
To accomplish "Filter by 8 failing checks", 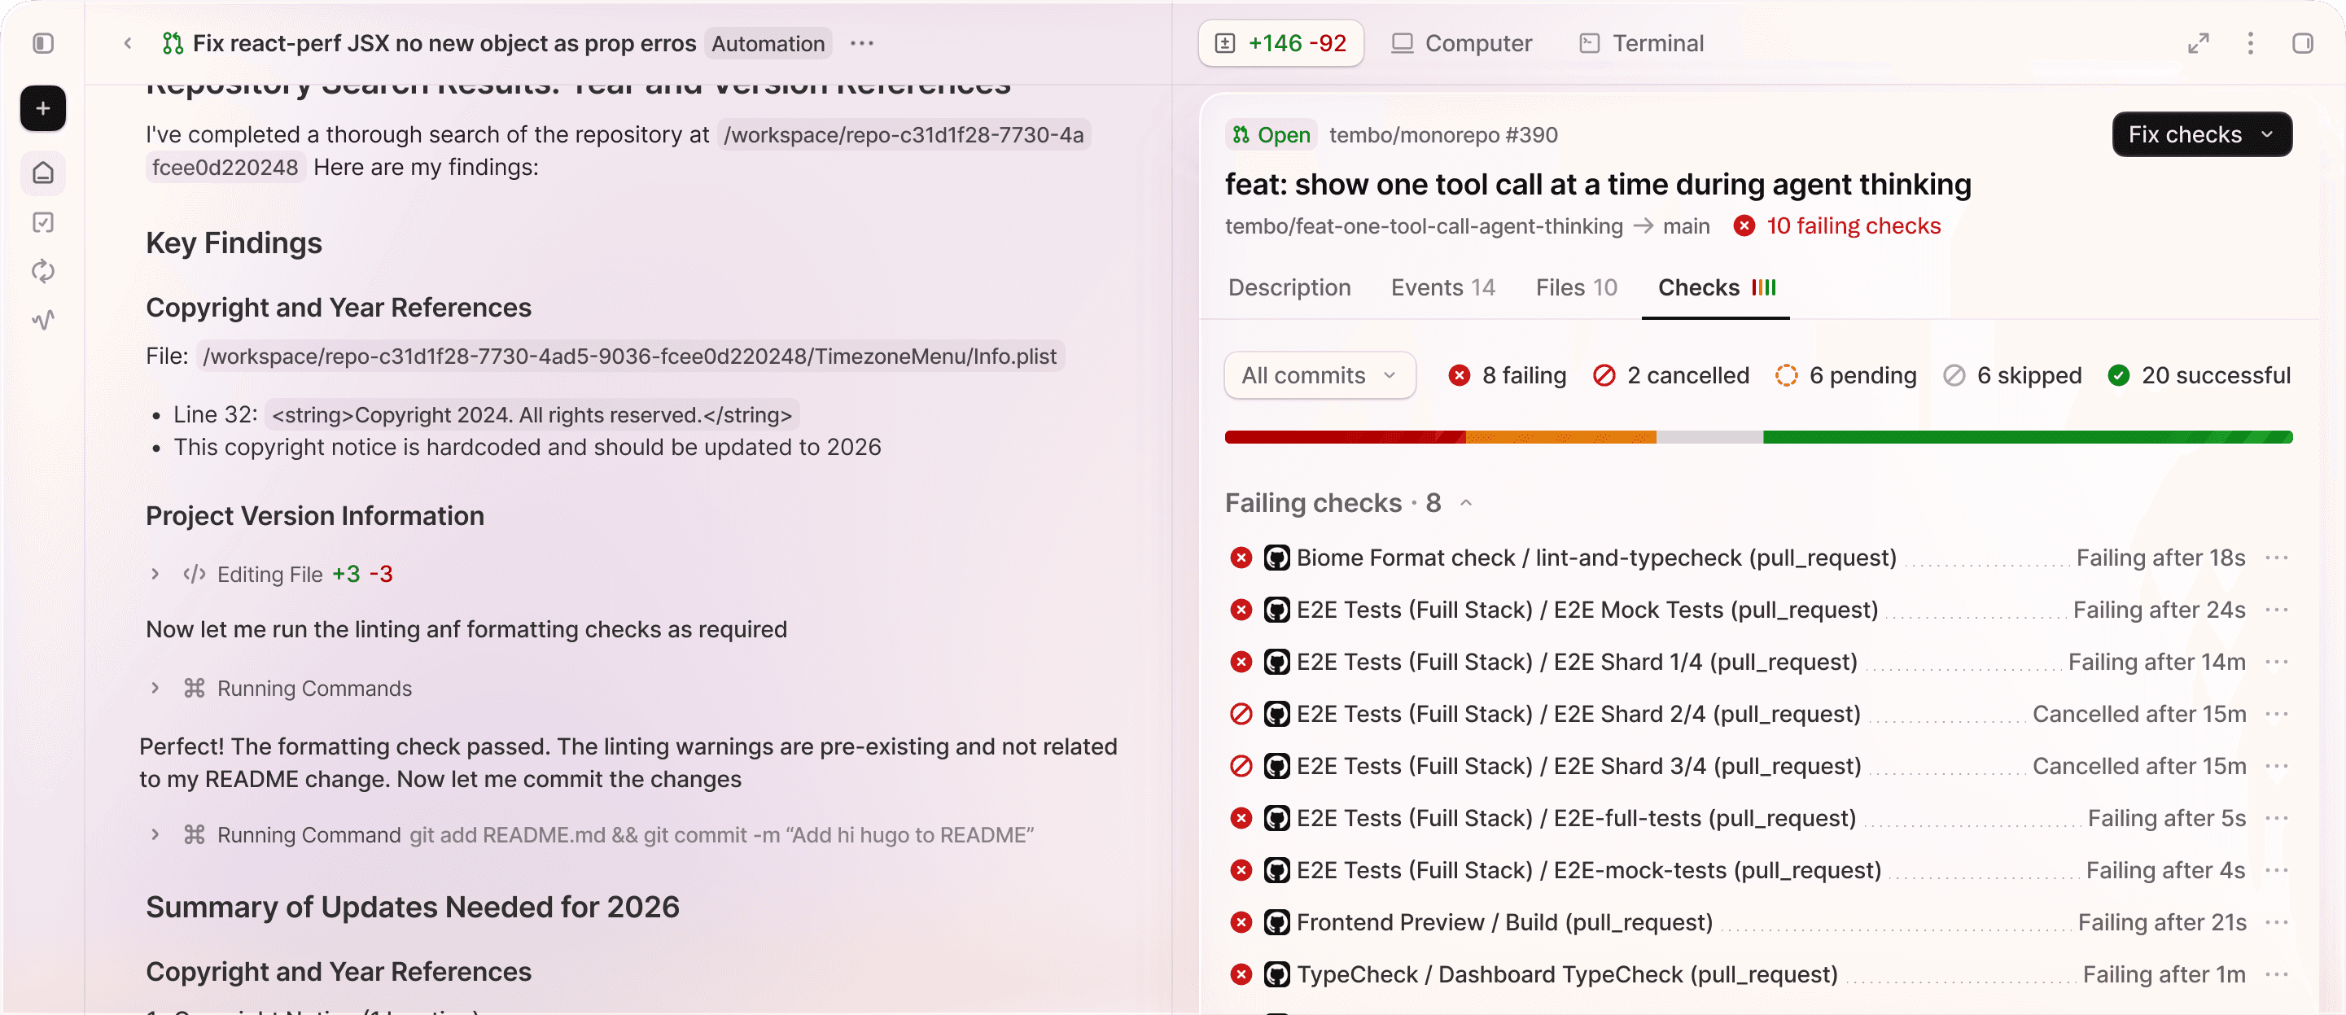I will (x=1508, y=375).
